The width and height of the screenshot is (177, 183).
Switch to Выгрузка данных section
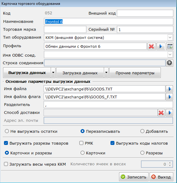pyautogui.click(x=27, y=72)
